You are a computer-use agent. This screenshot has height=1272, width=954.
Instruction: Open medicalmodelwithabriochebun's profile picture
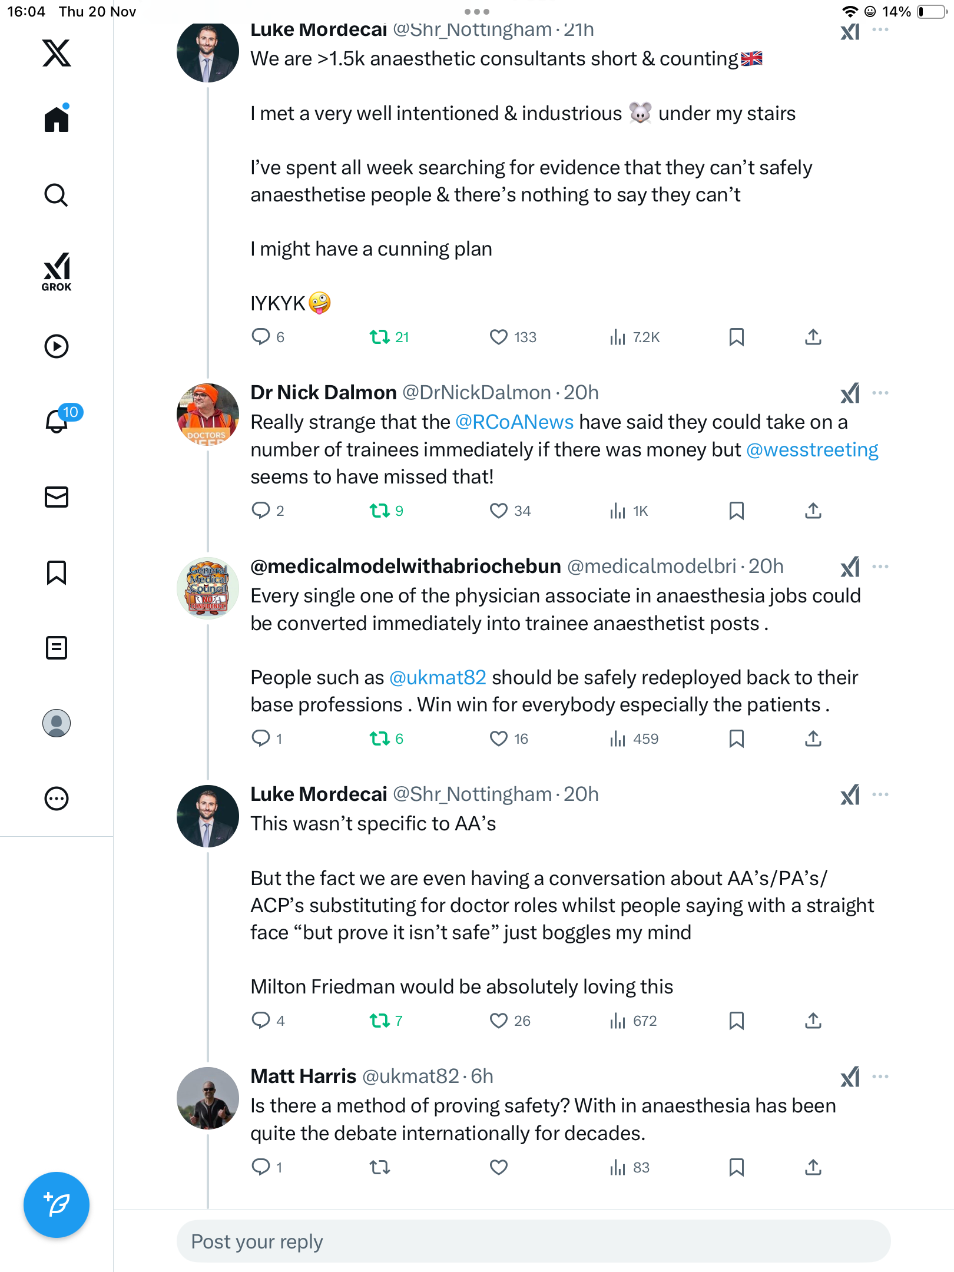(207, 588)
